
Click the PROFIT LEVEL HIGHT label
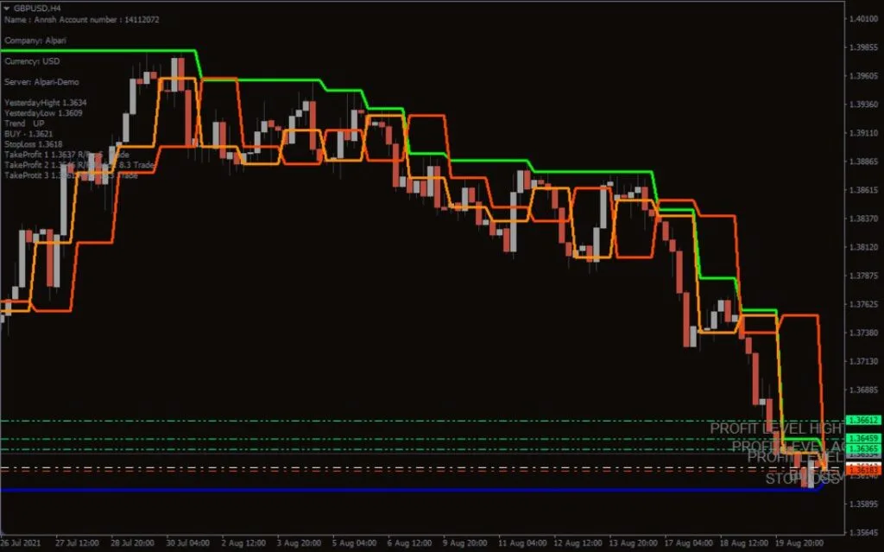coord(776,428)
